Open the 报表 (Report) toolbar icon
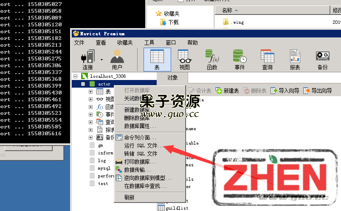Viewport: 341px width, 211px height. [x=295, y=59]
